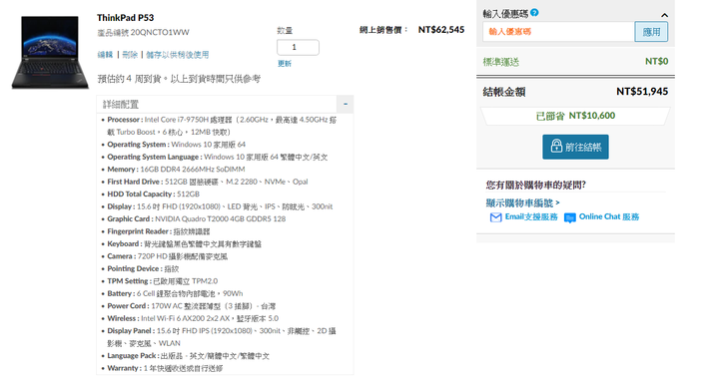719x387 pixels.
Task: Select the TPM Setting line
Action: [x=163, y=281]
